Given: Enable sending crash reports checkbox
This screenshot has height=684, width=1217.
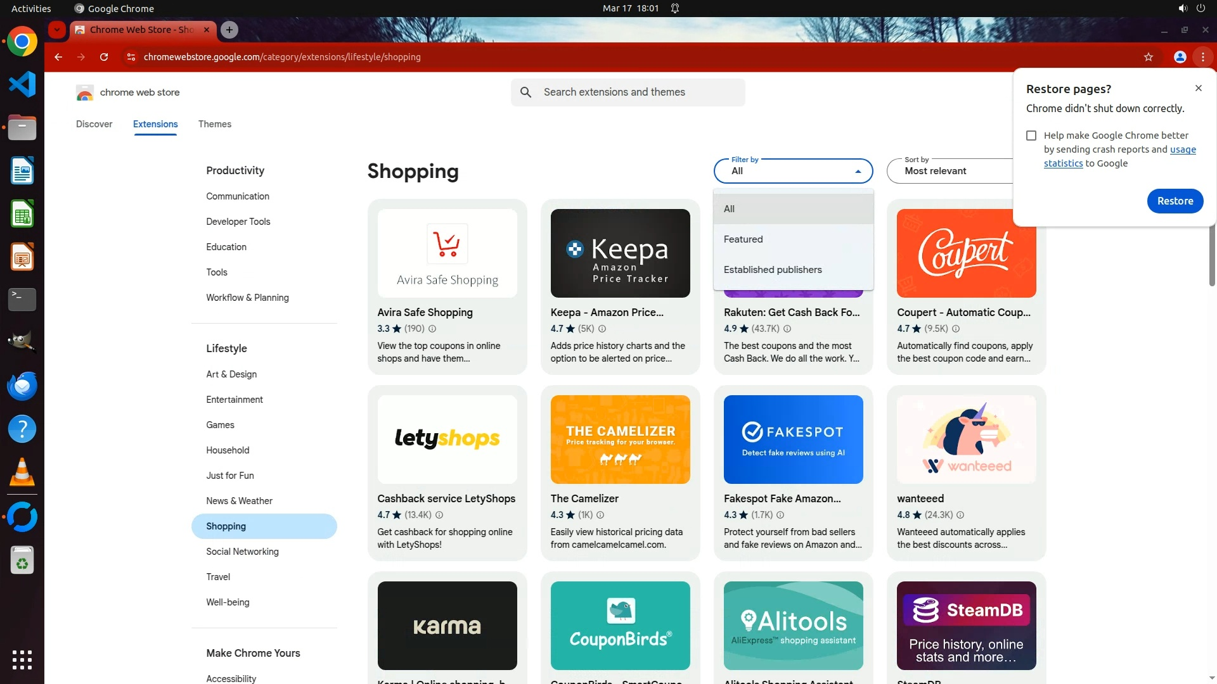Looking at the screenshot, I should click(1031, 136).
